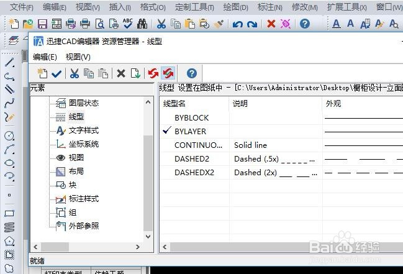Run spell check ABC icon
The width and height of the screenshot is (403, 274).
(x=128, y=24)
